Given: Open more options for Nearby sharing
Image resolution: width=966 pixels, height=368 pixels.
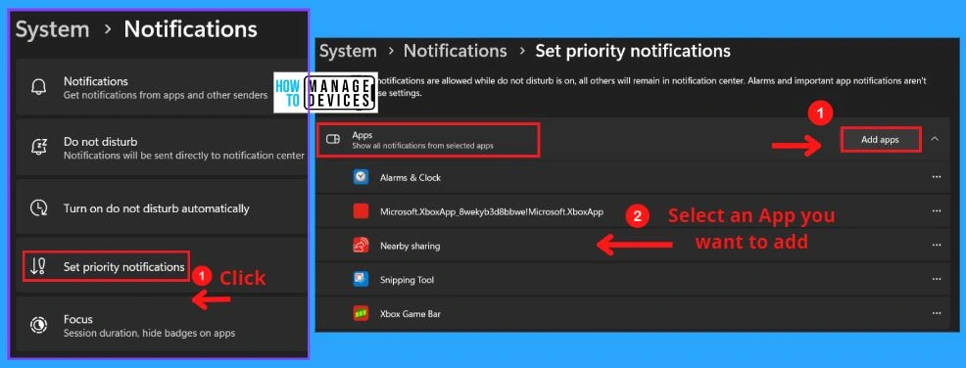Looking at the screenshot, I should pos(937,245).
